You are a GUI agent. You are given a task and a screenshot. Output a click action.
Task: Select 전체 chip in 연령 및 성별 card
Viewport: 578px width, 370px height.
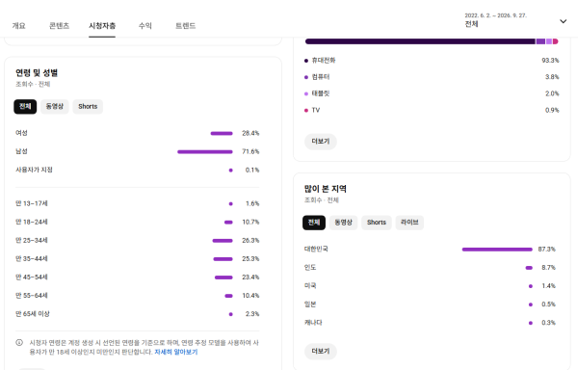tap(25, 107)
